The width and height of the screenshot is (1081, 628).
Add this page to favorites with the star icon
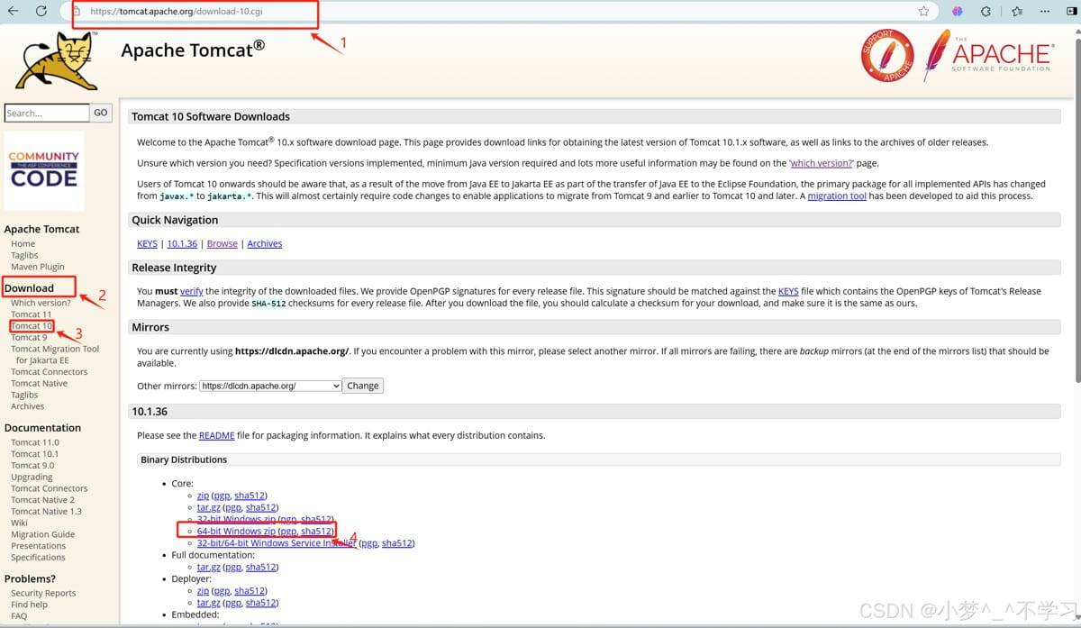[923, 12]
